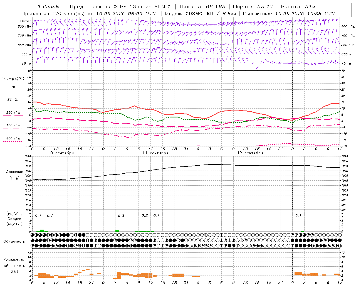Click the Давление pressure panel label

pyautogui.click(x=14, y=172)
